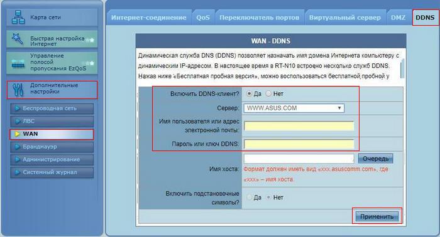Open the Системный журнал menu item
Screen dimensions: 440x237
coord(52,172)
